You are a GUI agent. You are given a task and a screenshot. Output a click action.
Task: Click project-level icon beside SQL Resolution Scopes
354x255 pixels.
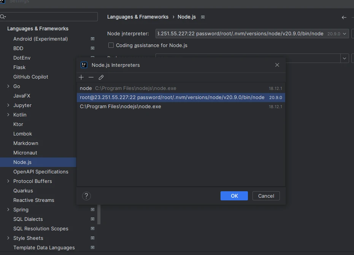(92, 229)
